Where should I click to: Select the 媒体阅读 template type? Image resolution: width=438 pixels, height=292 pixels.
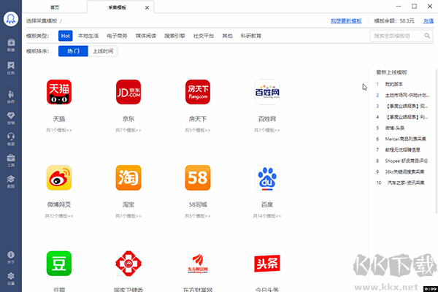146,36
